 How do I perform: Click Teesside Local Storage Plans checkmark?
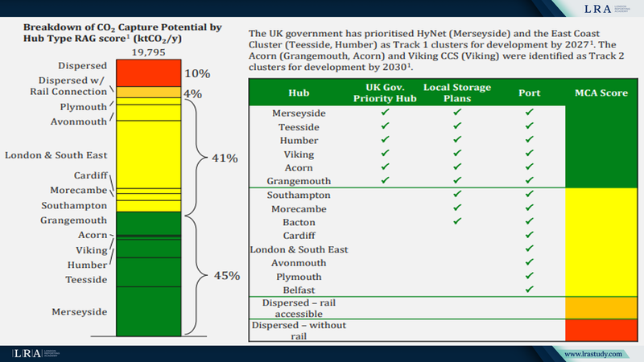[457, 125]
